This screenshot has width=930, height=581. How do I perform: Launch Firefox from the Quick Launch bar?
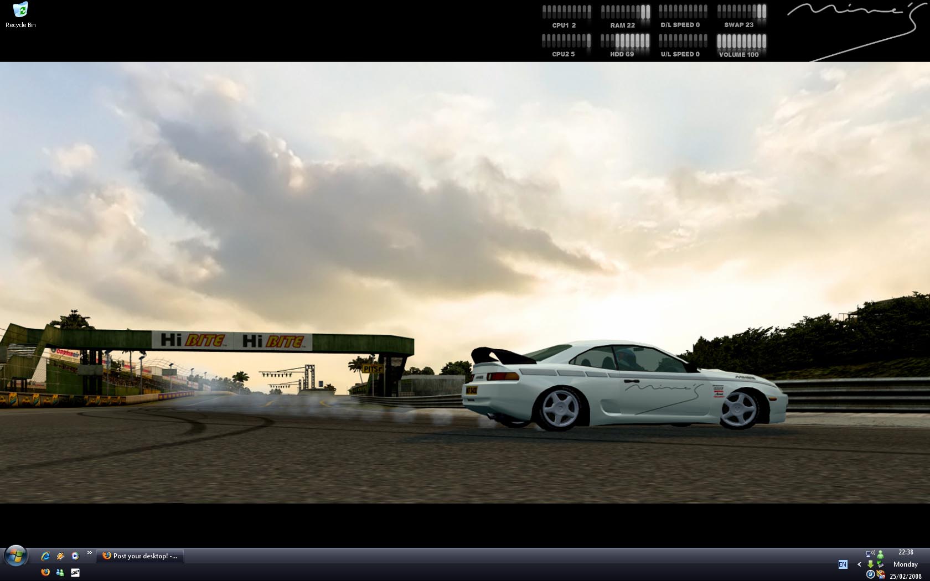click(45, 572)
